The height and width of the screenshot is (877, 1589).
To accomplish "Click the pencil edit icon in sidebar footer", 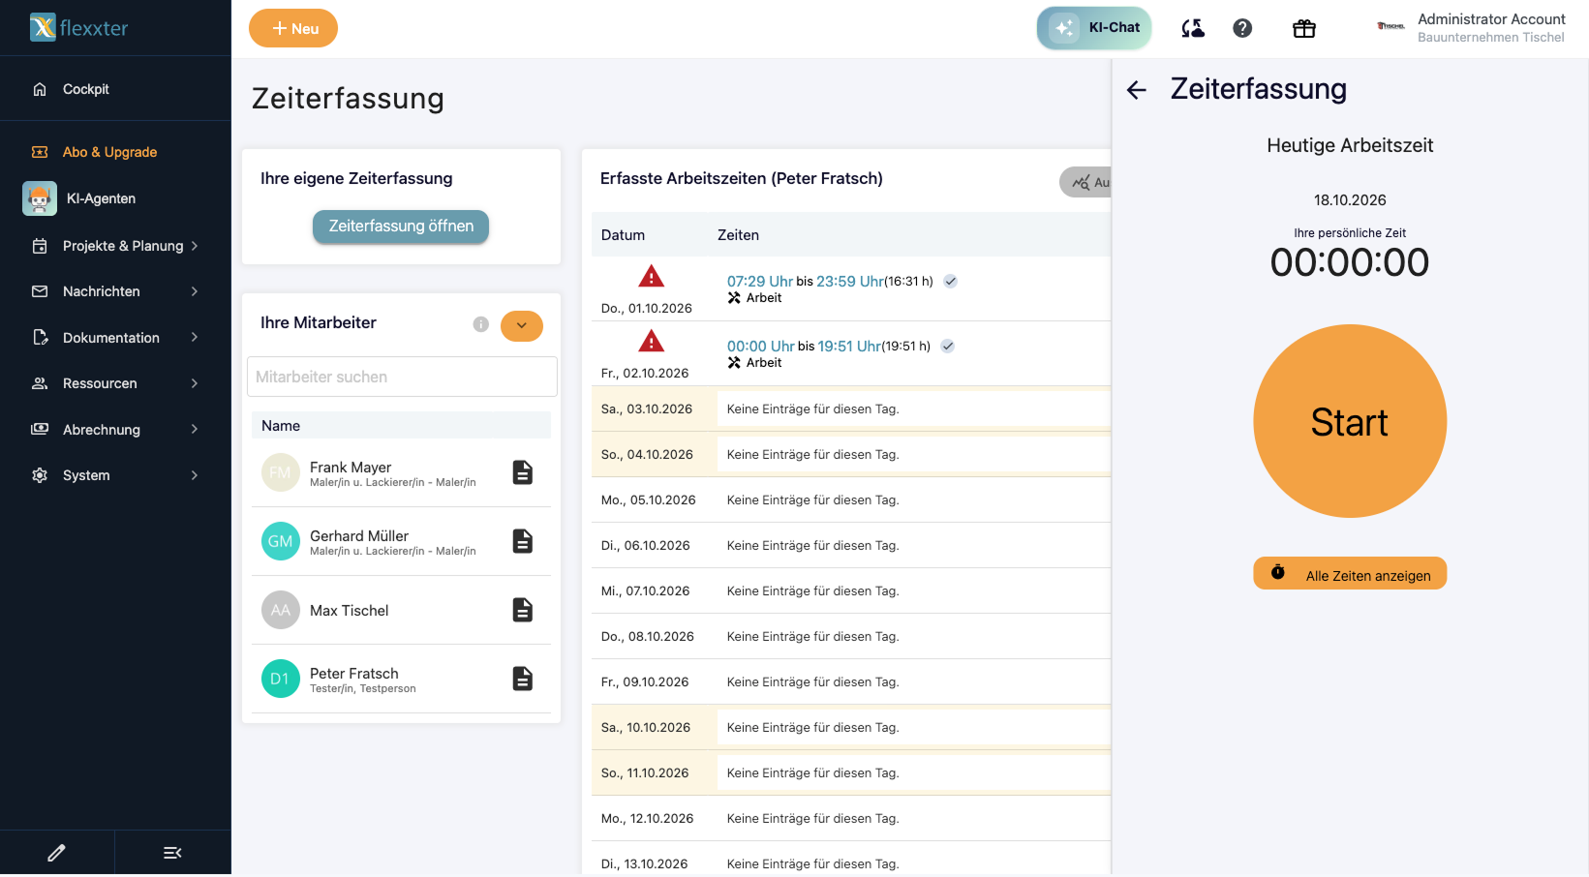I will coord(56,853).
